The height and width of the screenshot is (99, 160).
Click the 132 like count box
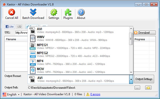click(x=19, y=27)
